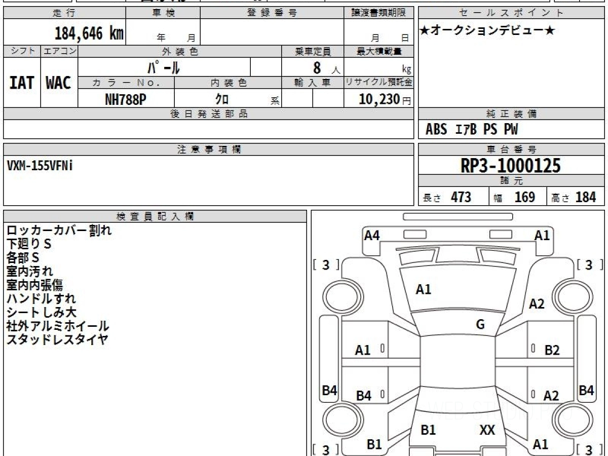Click the 車台番号 header

[512, 149]
